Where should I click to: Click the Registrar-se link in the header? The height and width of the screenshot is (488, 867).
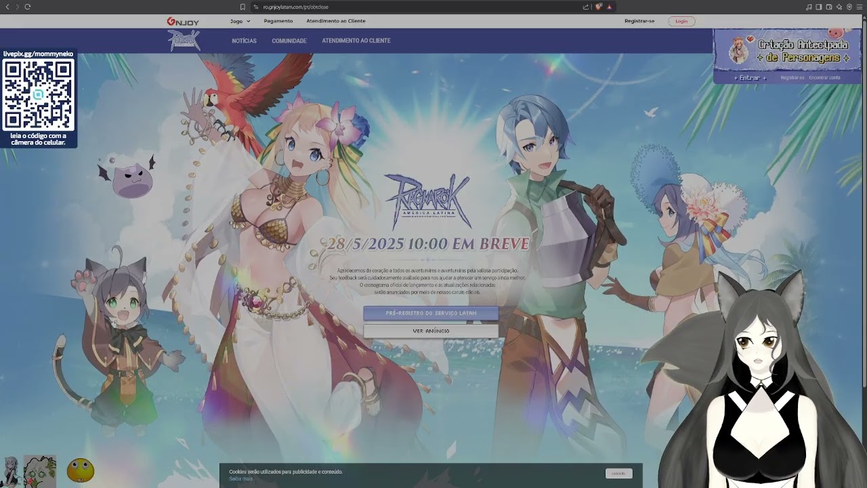click(x=639, y=21)
